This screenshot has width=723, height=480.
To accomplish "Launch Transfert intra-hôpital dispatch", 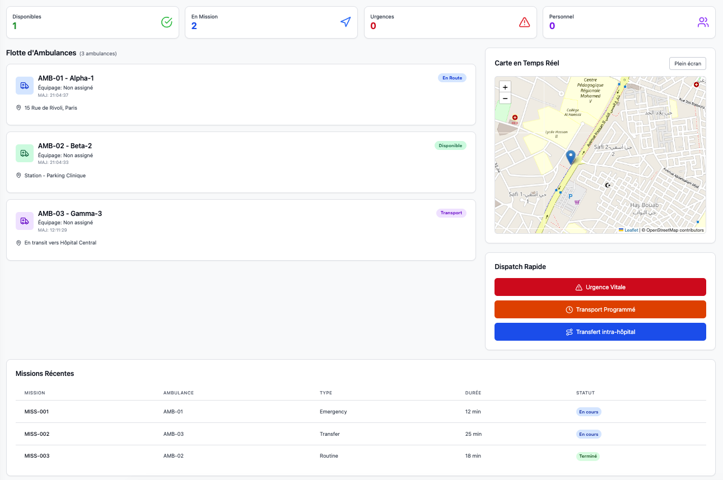I will [600, 332].
